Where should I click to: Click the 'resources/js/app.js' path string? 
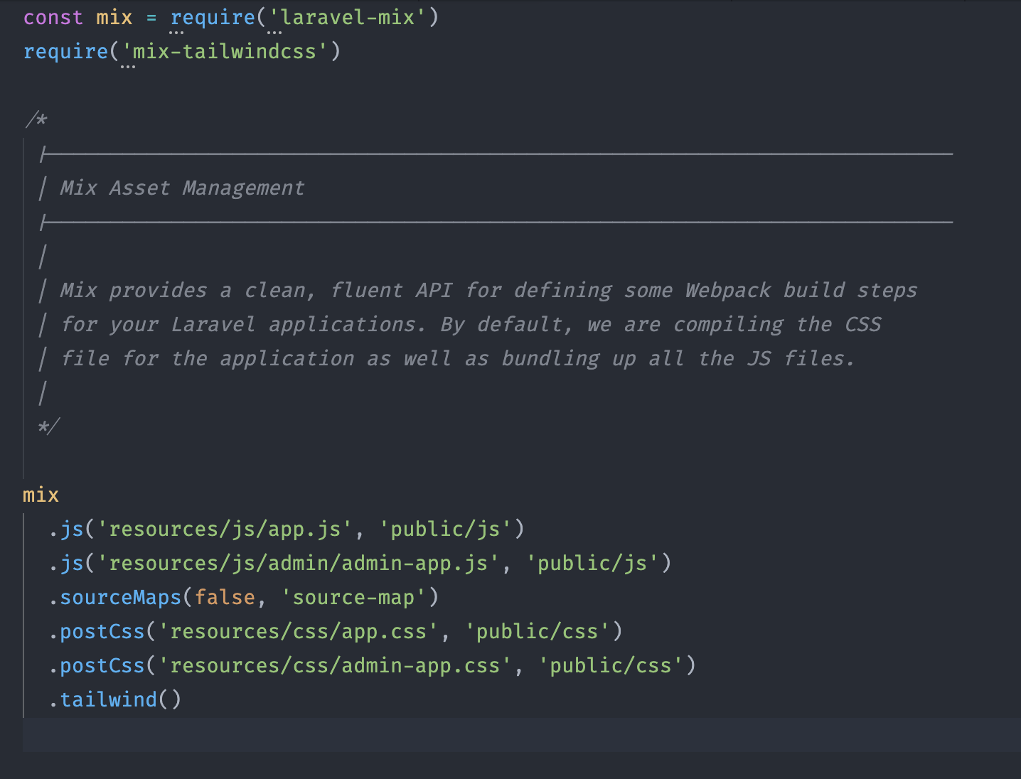(225, 529)
